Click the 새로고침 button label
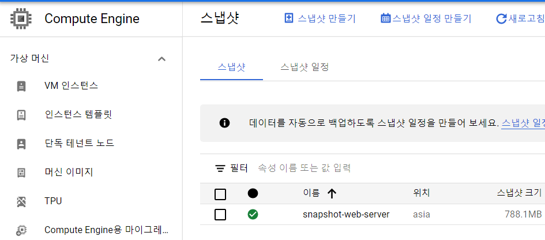Screen dimensions: 545x240 tap(526, 18)
